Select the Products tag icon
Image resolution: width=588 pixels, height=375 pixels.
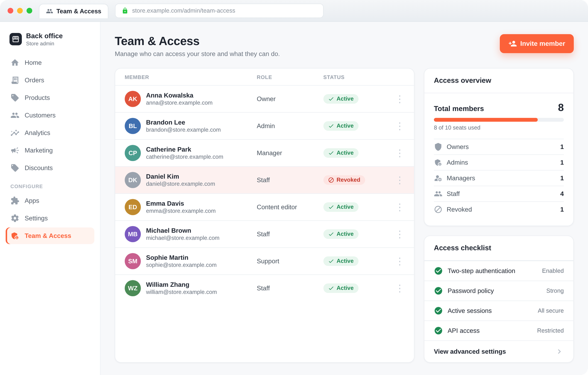tap(15, 98)
